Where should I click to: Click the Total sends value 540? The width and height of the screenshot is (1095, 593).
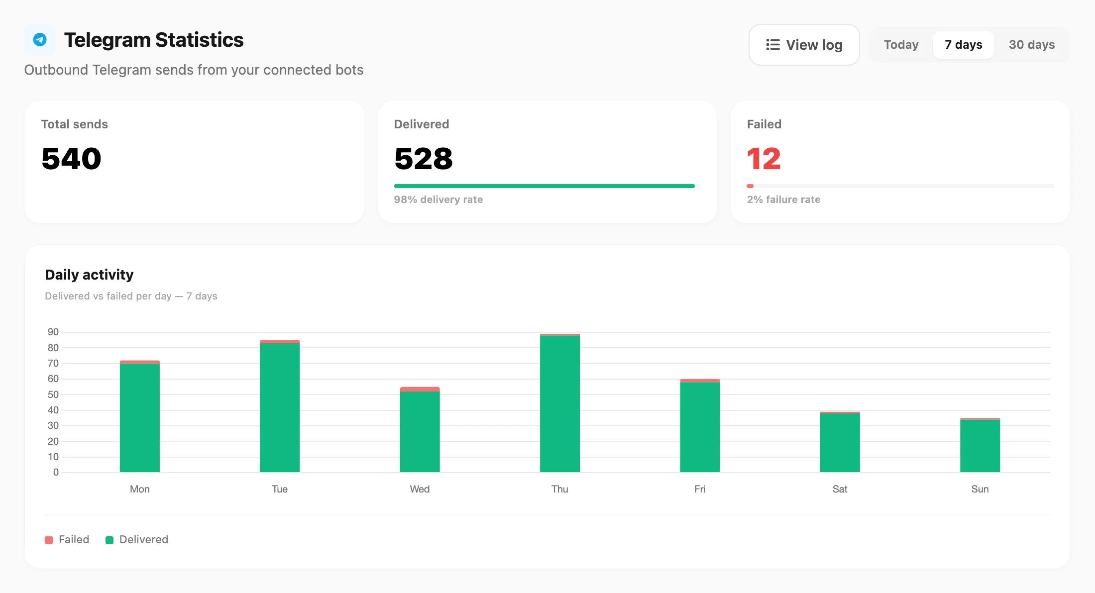pyautogui.click(x=71, y=159)
